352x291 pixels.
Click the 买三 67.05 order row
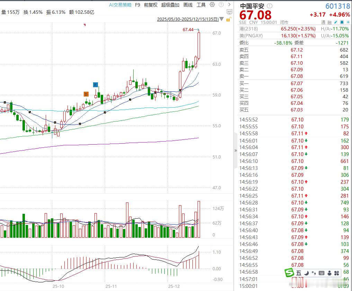tap(294, 97)
